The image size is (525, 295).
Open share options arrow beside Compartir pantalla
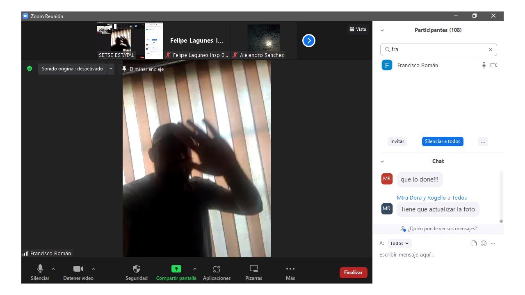coord(194,269)
